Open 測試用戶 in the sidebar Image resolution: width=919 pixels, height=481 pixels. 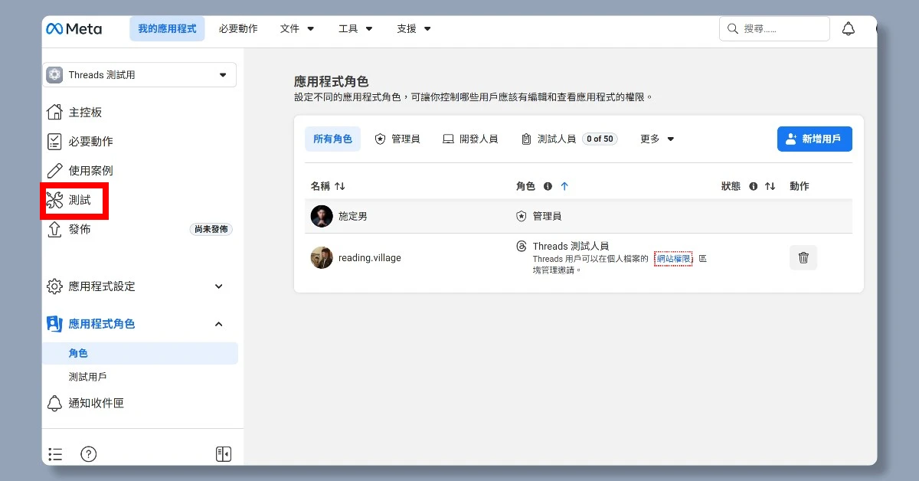(87, 377)
